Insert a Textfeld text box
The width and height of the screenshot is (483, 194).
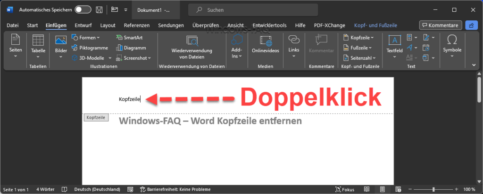[x=395, y=47]
